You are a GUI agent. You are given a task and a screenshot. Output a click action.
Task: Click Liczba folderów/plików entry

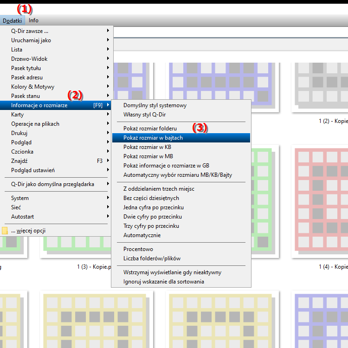pos(152,258)
